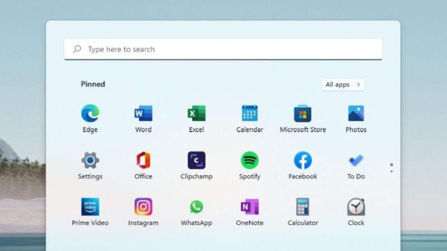
Task: Launch Word from pinned apps
Action: (x=143, y=113)
